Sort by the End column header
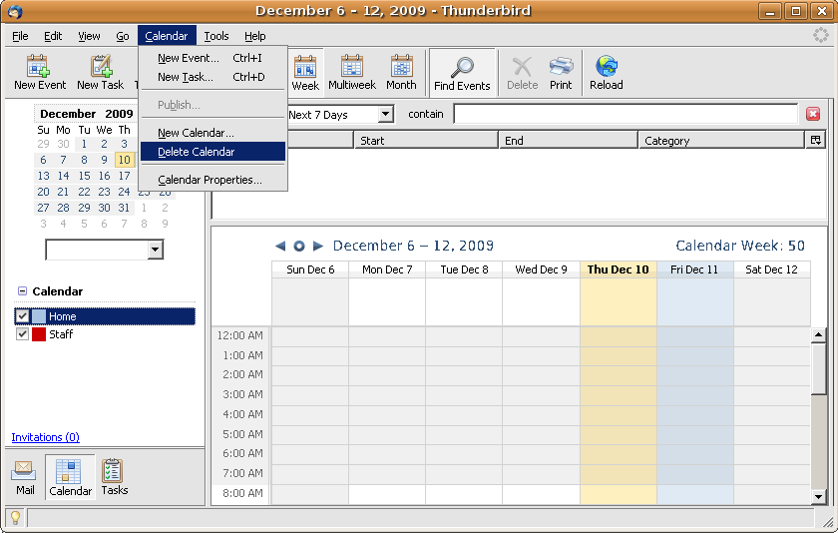 pyautogui.click(x=568, y=140)
